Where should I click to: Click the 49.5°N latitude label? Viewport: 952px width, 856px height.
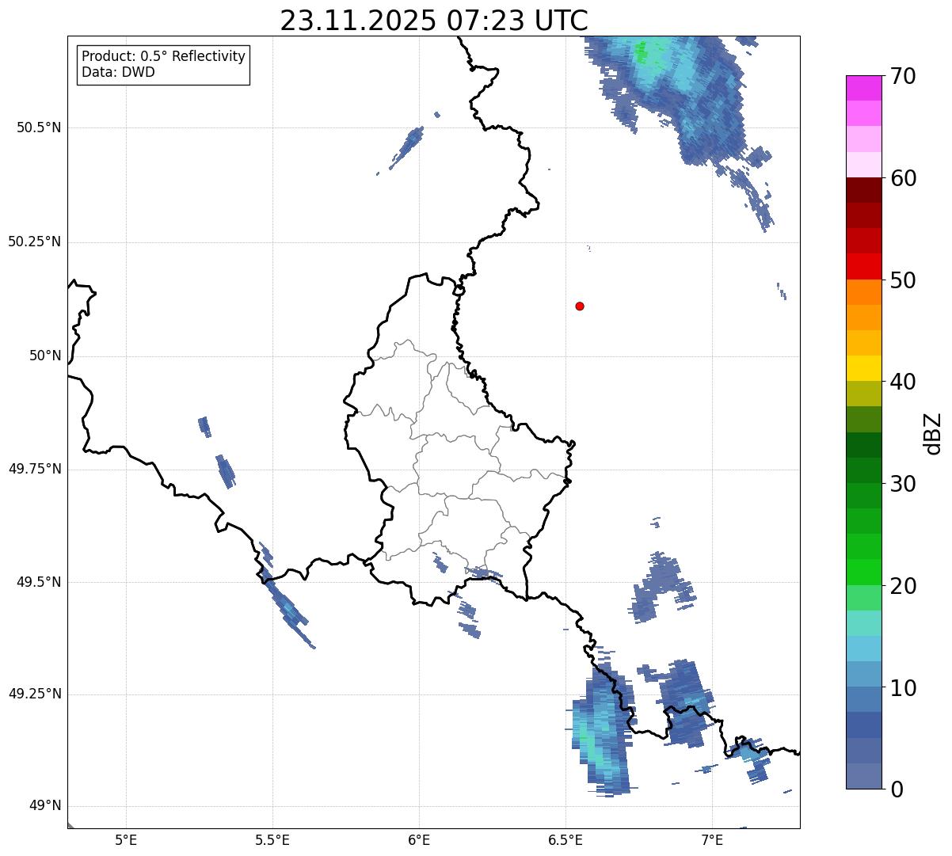click(39, 582)
